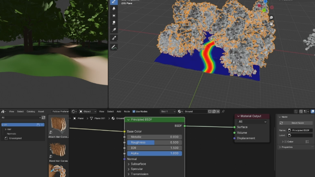Select the Average weight paint tool
The width and height of the screenshot is (315, 177).
pyautogui.click(x=114, y=16)
